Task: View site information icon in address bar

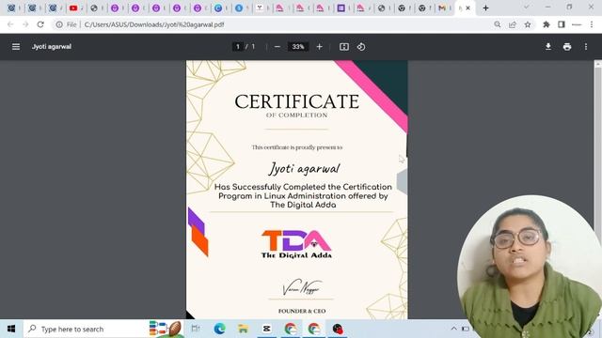Action: point(59,24)
